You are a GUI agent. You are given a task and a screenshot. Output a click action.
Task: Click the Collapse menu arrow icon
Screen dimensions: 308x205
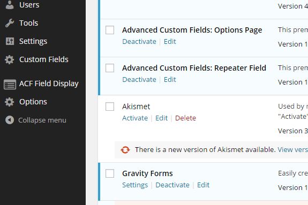(10, 120)
